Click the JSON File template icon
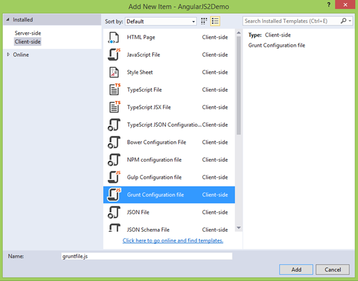The height and width of the screenshot is (281, 358). (x=114, y=212)
